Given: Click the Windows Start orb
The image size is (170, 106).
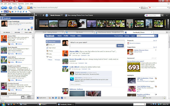Looking at the screenshot, I should point(3,104).
